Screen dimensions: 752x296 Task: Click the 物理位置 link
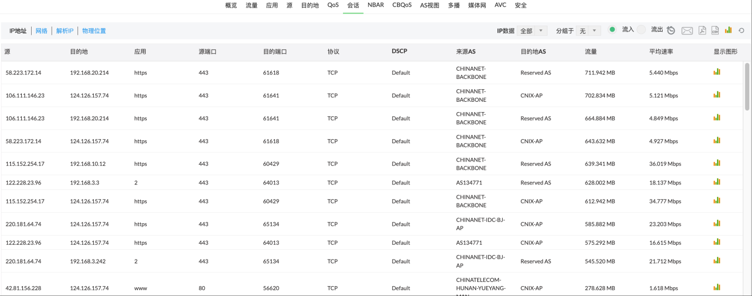click(94, 31)
